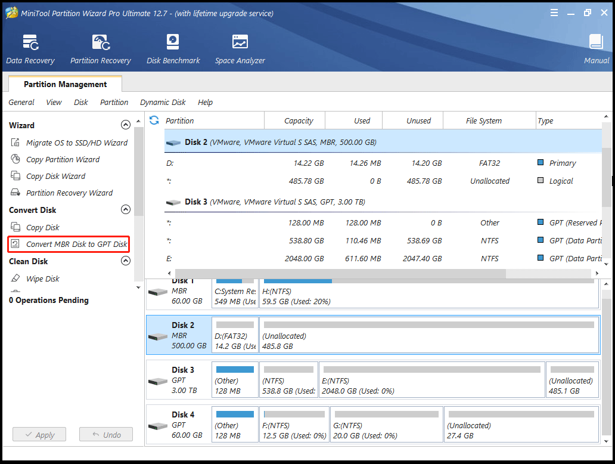Viewport: 615px width, 464px height.
Task: Click the blue swatch for GPT (Reserved) row
Action: click(541, 222)
